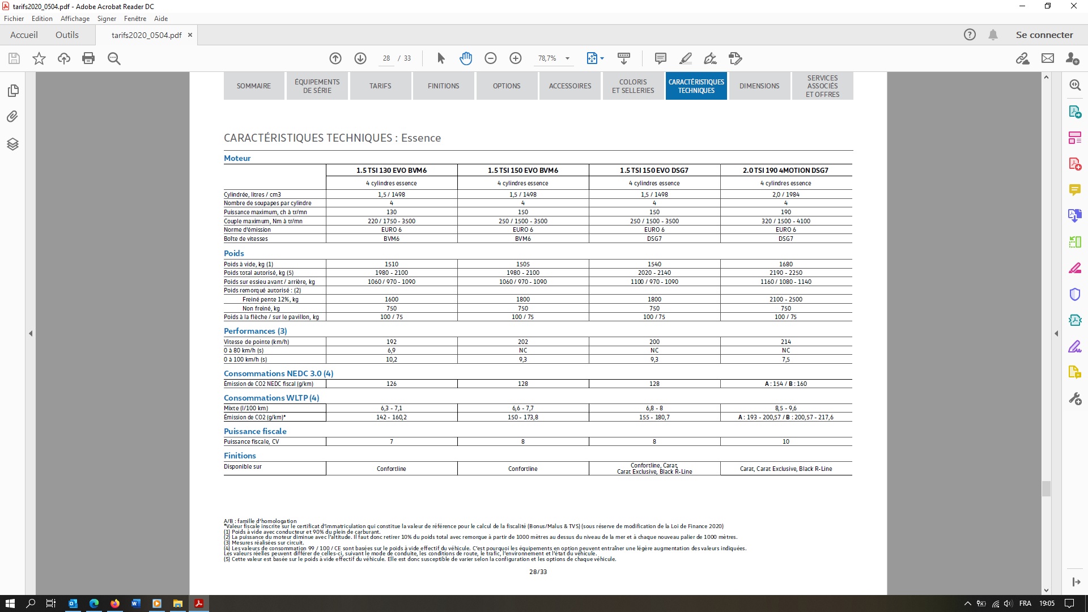Activate the selection arrow tool

coord(441,58)
